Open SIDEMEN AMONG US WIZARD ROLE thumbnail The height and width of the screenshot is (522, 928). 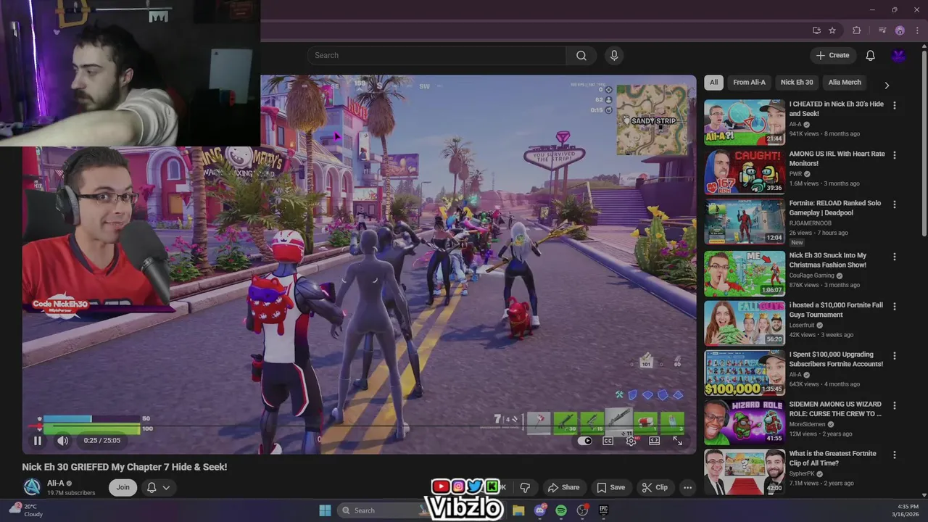click(745, 421)
